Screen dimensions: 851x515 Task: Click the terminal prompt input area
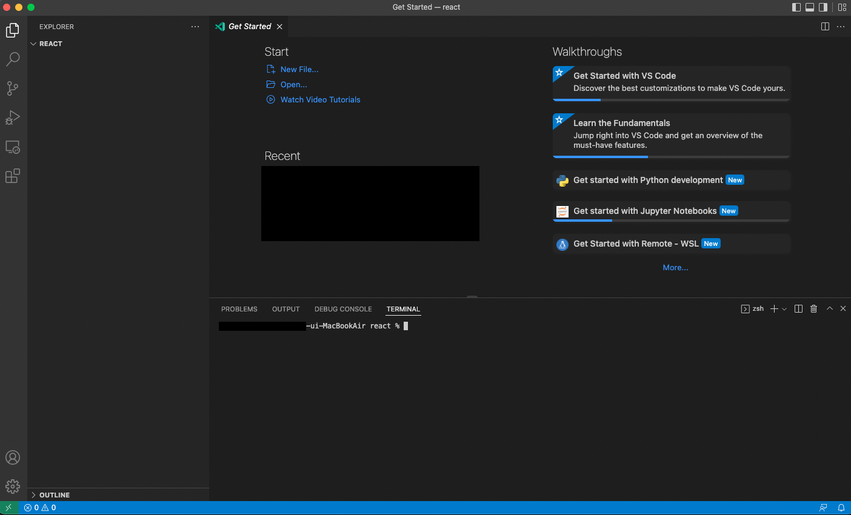pyautogui.click(x=406, y=326)
